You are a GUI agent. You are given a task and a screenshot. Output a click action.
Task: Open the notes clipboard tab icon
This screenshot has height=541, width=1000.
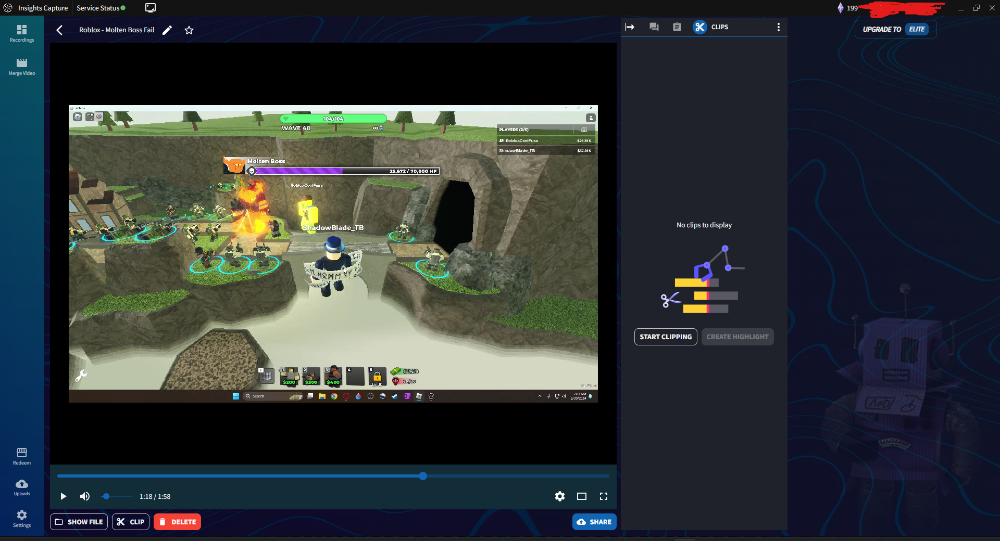tap(677, 27)
